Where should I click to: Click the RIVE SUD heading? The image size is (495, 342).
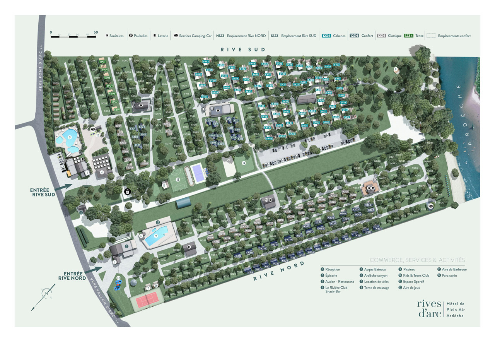(243, 50)
